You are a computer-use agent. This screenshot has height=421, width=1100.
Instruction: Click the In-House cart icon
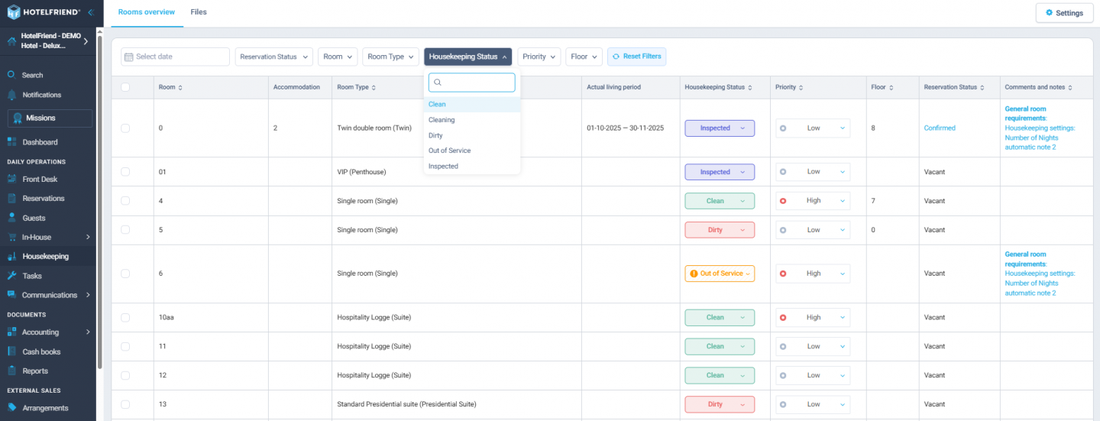click(x=11, y=237)
